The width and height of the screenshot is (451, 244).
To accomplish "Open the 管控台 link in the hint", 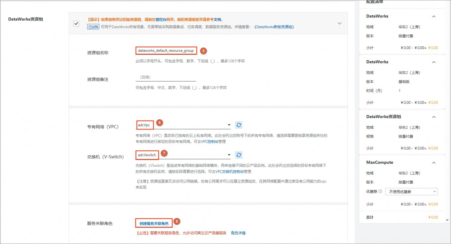I will pos(161,19).
